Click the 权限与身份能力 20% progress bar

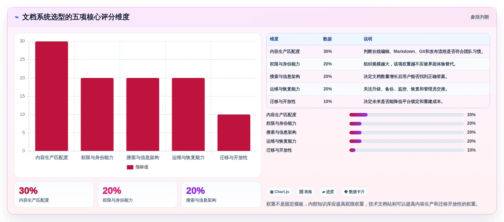click(x=407, y=124)
